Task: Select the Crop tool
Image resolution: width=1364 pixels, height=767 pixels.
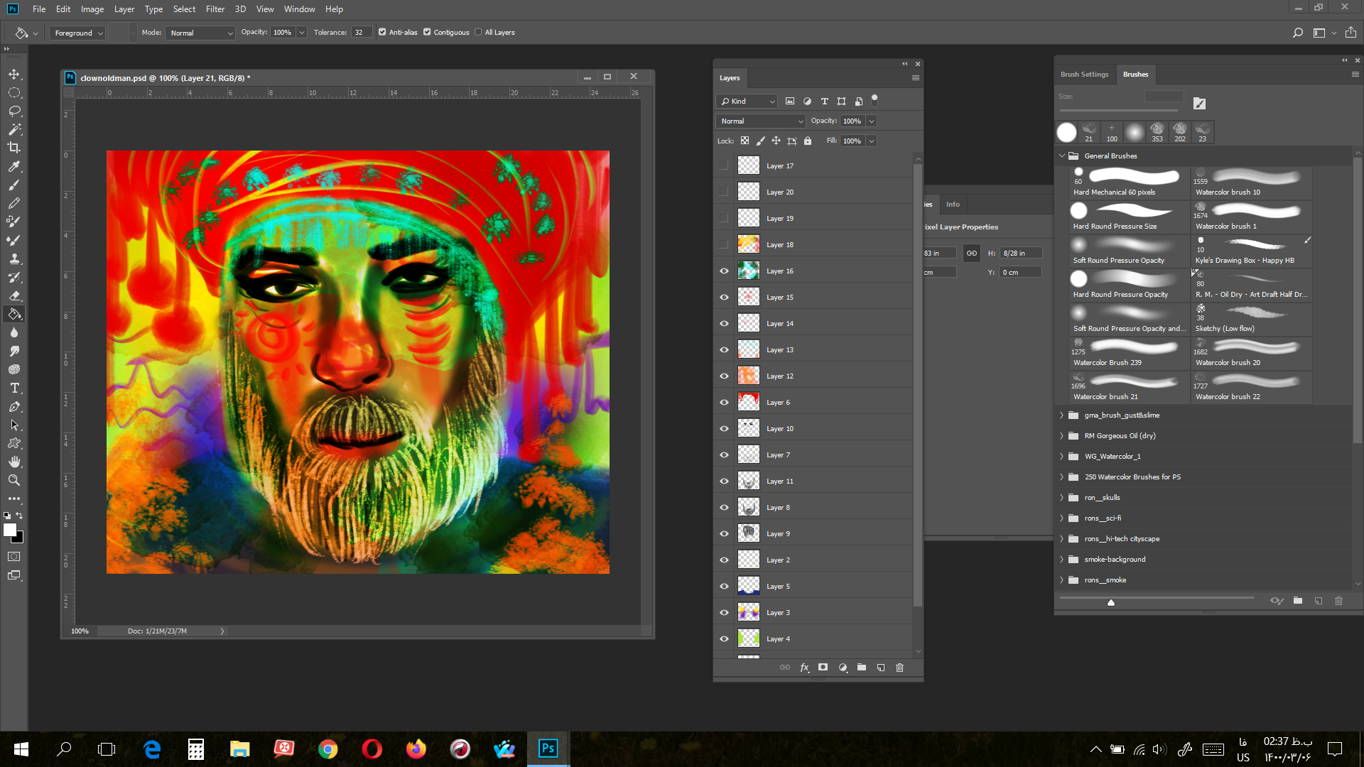Action: coord(14,148)
